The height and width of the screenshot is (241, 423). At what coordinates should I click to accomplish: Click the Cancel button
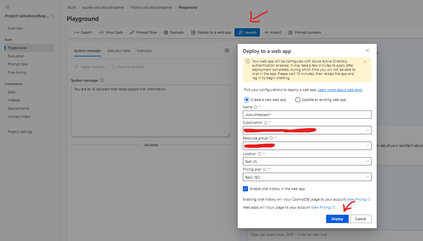361,219
